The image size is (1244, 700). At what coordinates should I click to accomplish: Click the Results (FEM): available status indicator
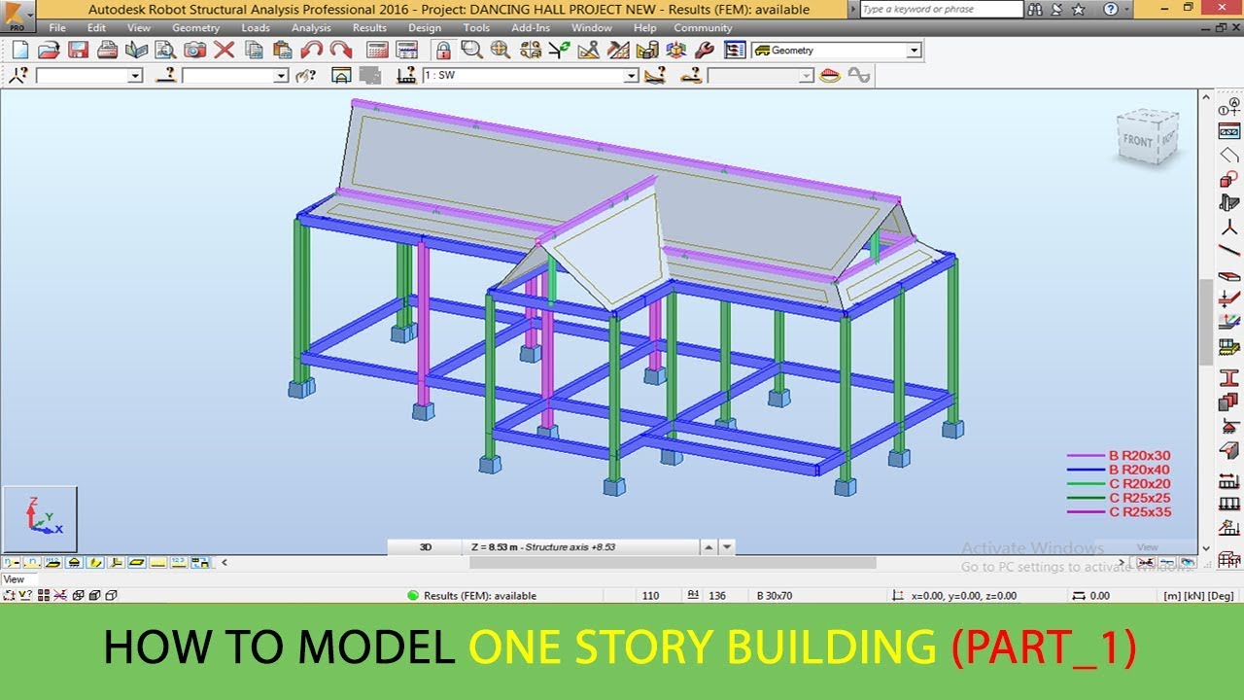click(x=471, y=596)
